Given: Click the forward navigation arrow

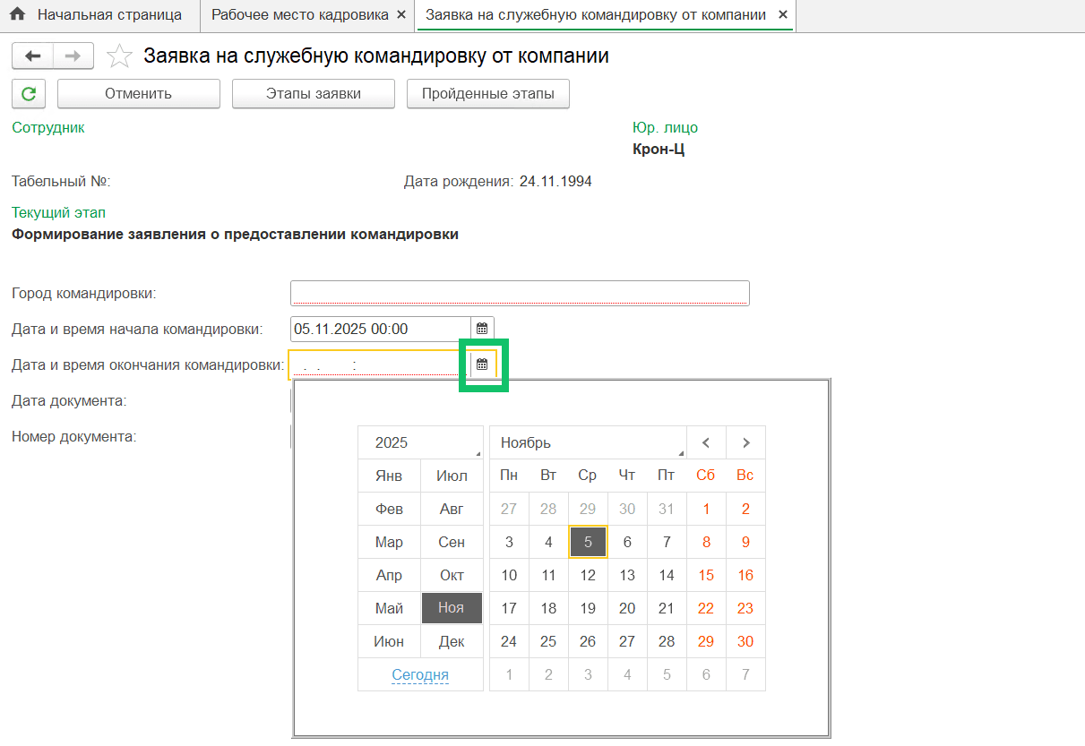Looking at the screenshot, I should 73,56.
